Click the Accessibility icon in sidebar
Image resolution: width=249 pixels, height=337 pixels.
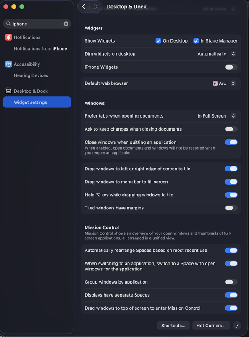[8, 64]
